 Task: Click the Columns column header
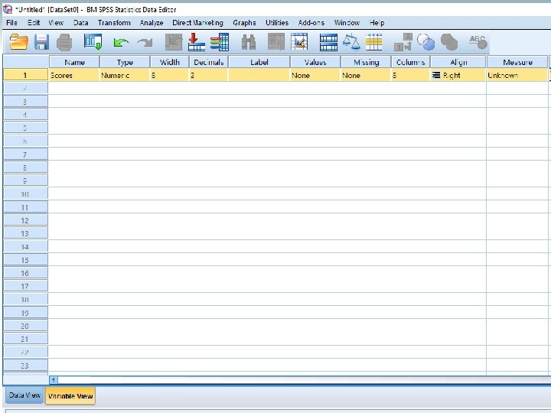pos(410,62)
